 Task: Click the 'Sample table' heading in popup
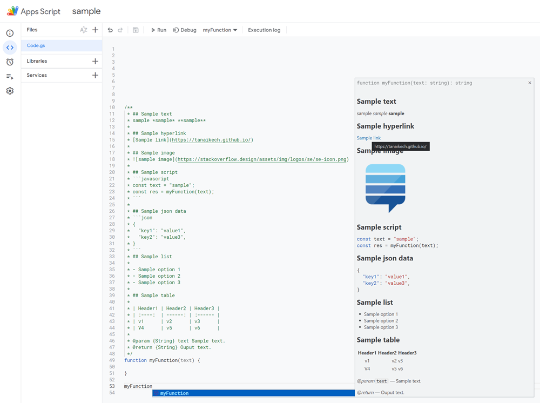click(x=378, y=340)
